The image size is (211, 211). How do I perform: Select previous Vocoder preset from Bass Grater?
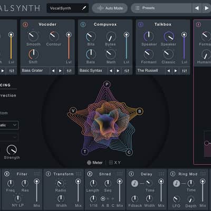click(53, 71)
